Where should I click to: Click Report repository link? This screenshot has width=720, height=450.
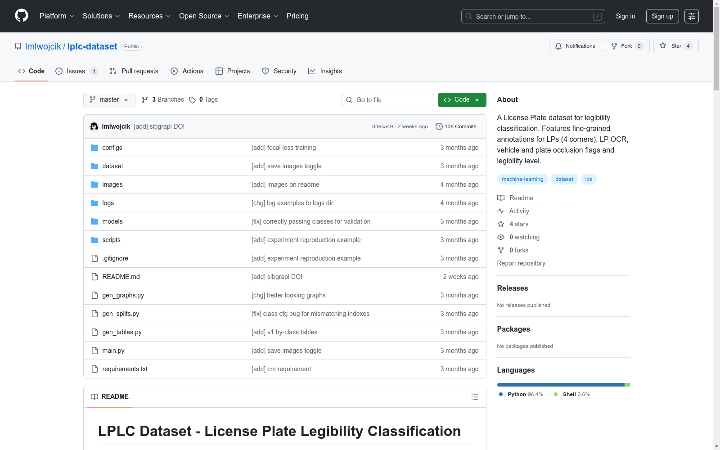click(521, 263)
